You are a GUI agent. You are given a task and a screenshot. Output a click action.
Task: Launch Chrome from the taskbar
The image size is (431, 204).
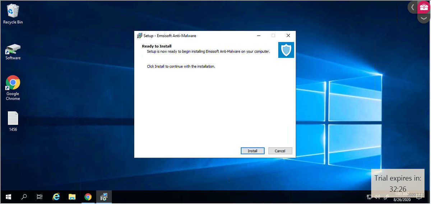click(x=88, y=197)
